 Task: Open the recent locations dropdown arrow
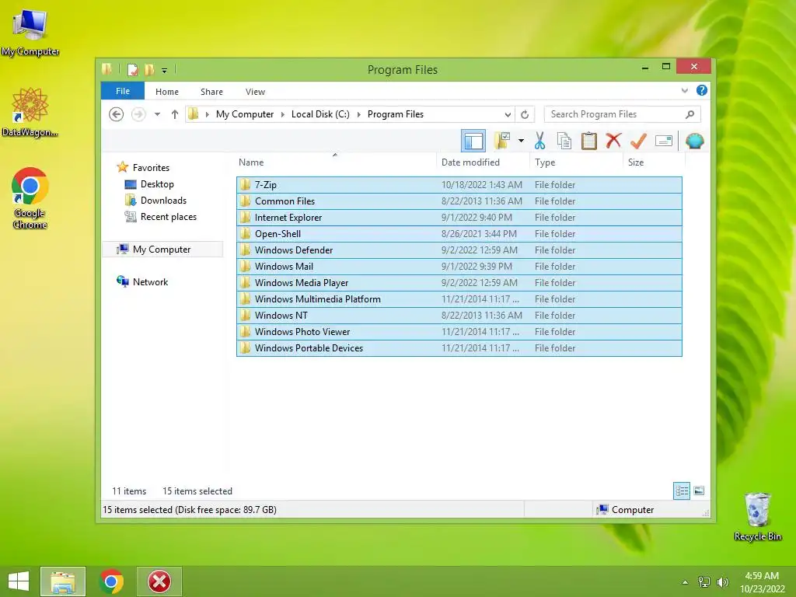[157, 114]
